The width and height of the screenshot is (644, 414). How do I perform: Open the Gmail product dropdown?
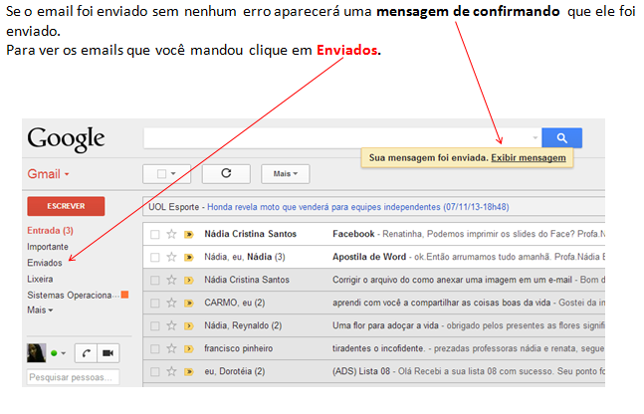click(48, 174)
